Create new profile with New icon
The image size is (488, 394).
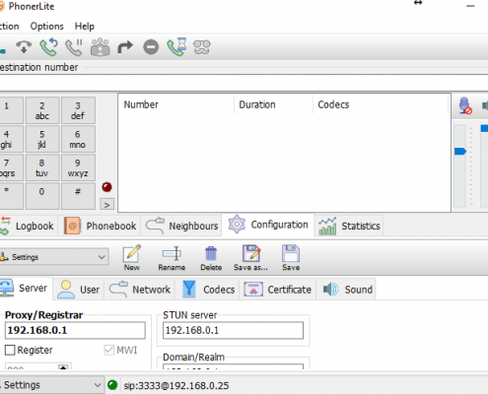pyautogui.click(x=132, y=258)
